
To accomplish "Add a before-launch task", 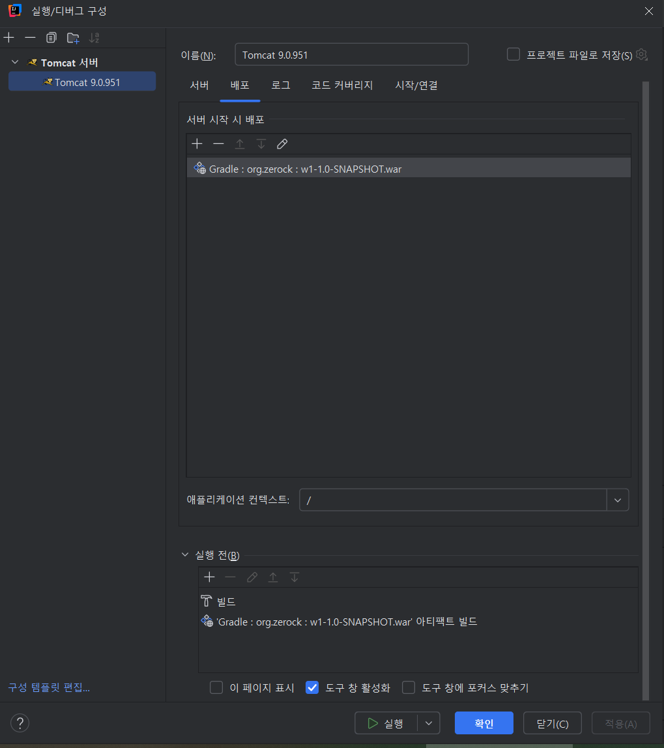I will (x=209, y=577).
